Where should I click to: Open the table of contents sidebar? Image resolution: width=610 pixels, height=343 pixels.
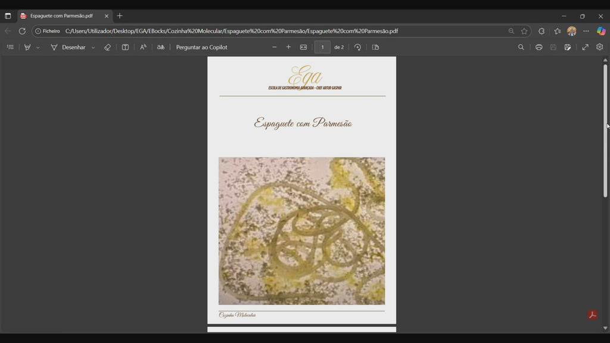coord(10,47)
